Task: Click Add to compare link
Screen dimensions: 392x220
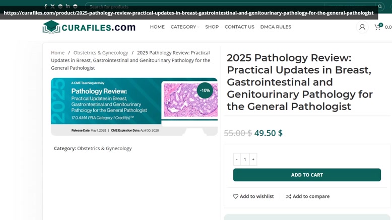Action: (x=307, y=196)
